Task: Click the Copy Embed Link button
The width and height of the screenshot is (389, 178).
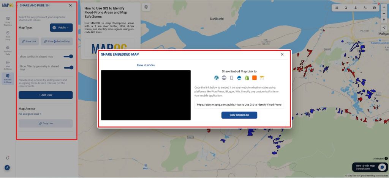Action: pos(239,115)
